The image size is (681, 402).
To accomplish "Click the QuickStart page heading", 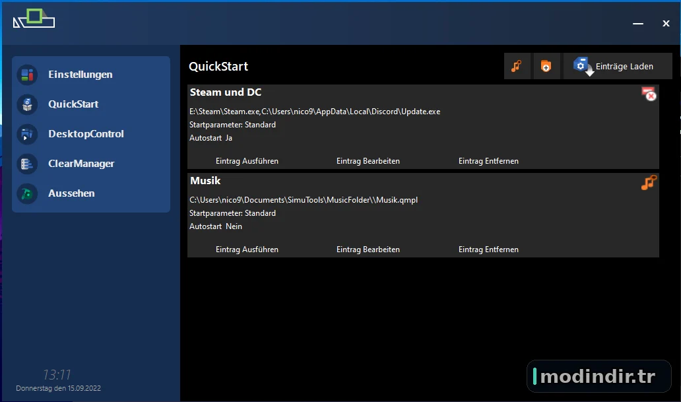I will click(x=218, y=67).
